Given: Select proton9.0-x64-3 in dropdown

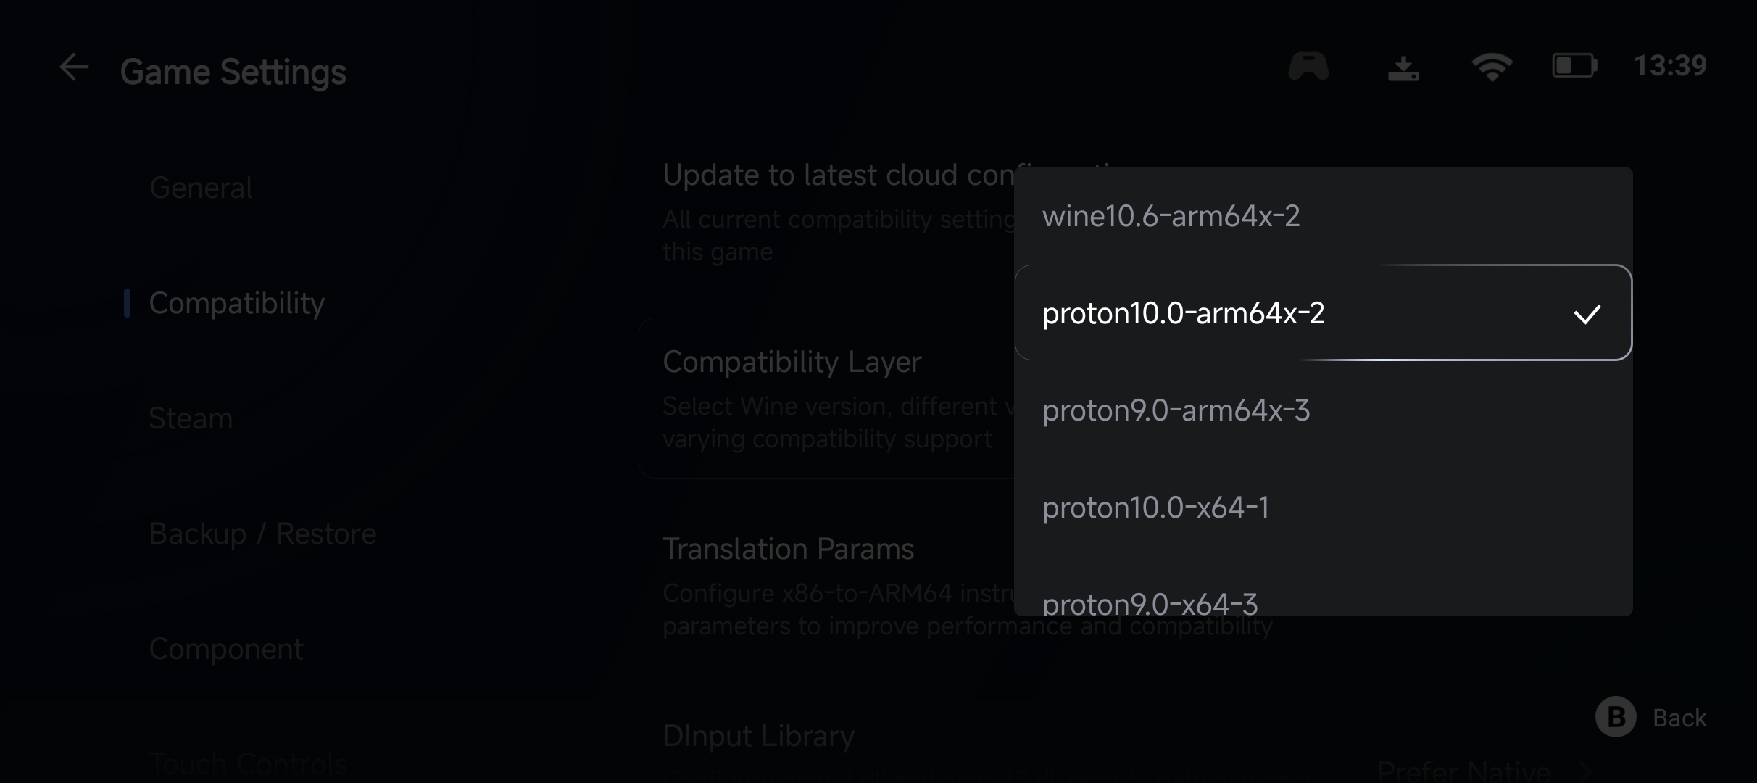Looking at the screenshot, I should pos(1150,602).
